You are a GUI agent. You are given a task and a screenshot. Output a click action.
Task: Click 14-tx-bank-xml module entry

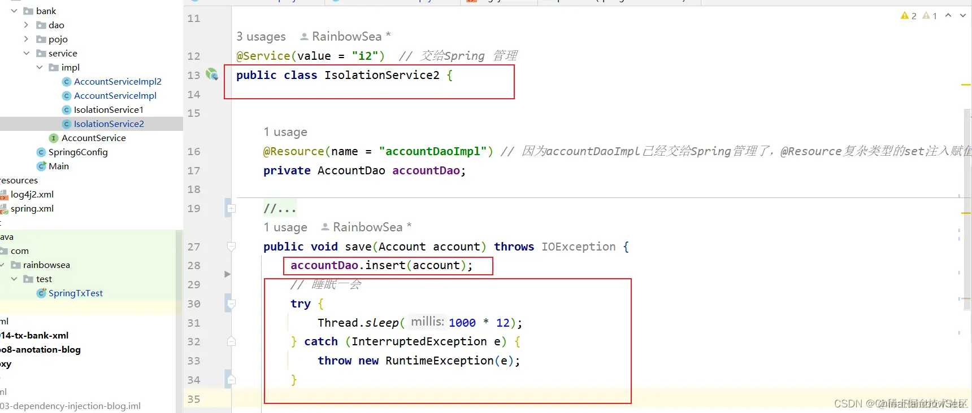click(x=35, y=335)
